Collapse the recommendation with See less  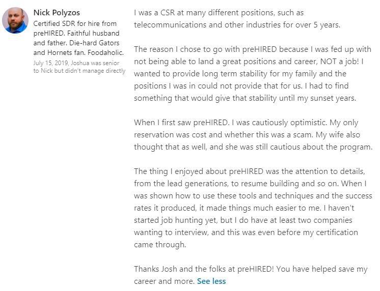pyautogui.click(x=211, y=281)
